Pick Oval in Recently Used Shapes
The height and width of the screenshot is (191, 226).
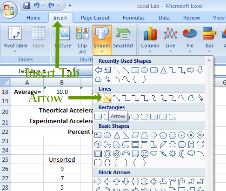coord(144,70)
